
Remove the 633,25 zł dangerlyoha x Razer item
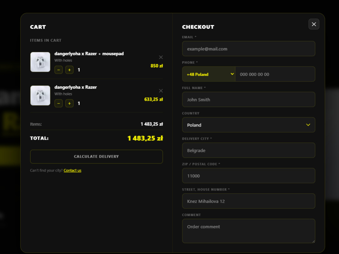point(161,91)
